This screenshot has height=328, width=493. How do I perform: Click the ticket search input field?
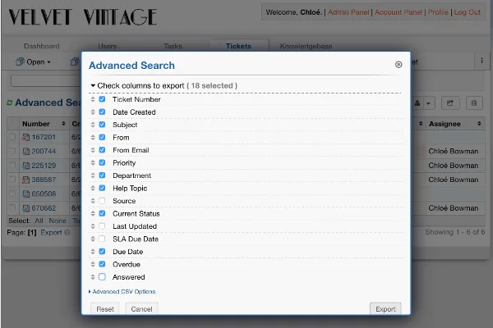pyautogui.click(x=46, y=80)
